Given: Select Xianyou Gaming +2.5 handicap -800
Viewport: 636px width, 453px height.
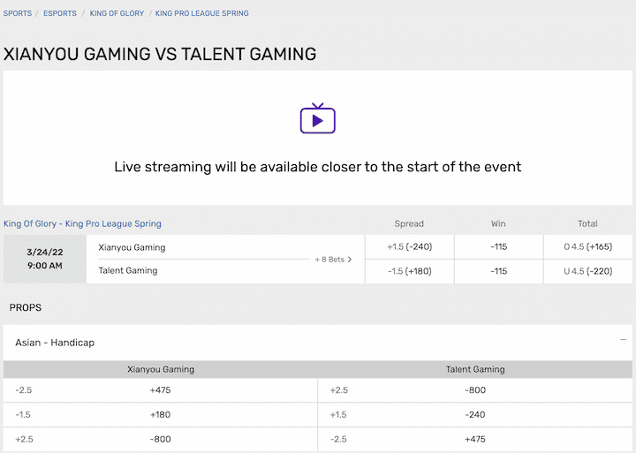Looking at the screenshot, I should click(x=160, y=439).
